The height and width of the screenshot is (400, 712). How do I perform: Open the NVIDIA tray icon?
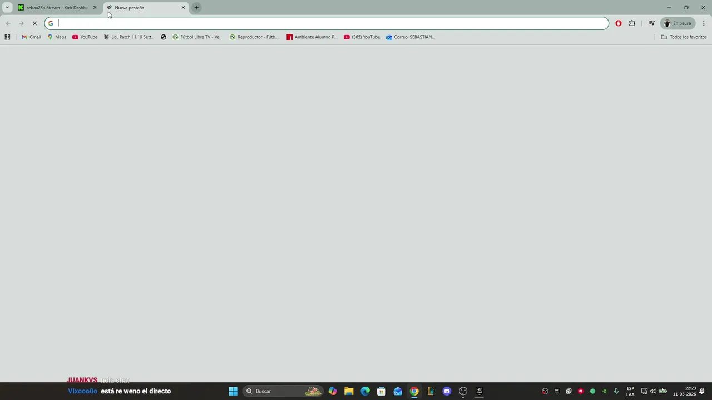point(604,391)
